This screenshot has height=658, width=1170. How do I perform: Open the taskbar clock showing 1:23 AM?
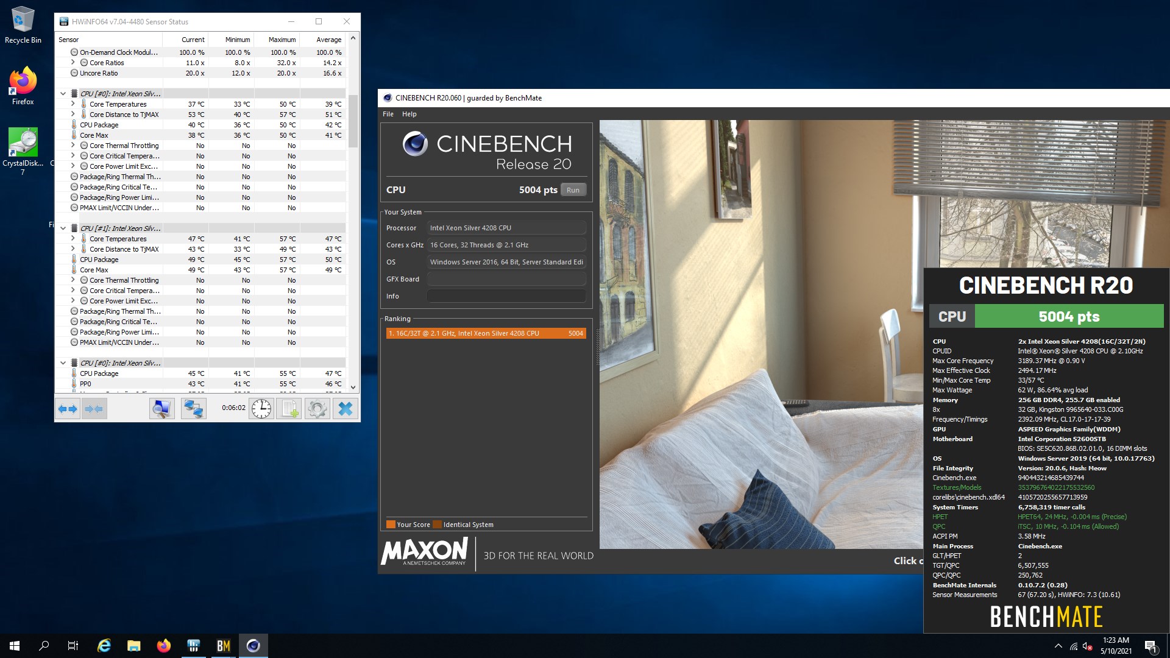coord(1116,646)
